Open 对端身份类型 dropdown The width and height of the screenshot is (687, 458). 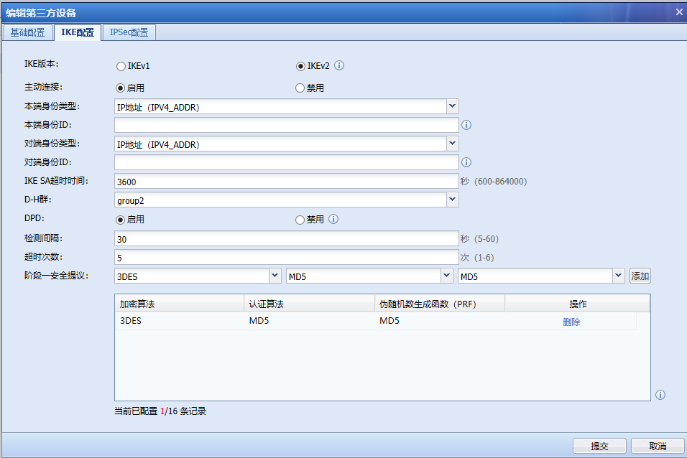[x=453, y=144]
